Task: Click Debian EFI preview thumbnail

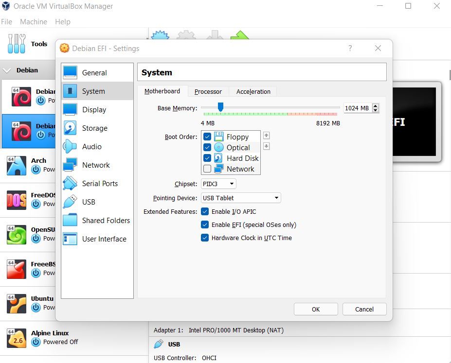Action: coord(415,121)
